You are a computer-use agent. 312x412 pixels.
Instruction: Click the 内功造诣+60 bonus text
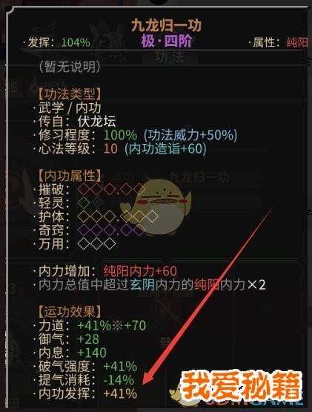[165, 149]
